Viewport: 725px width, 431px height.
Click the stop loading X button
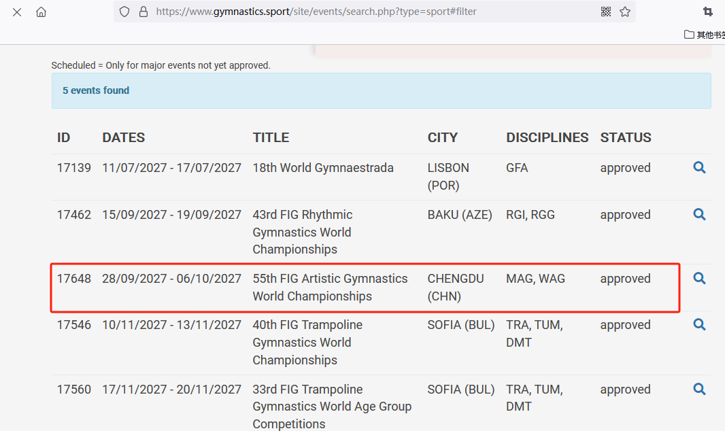pos(17,12)
